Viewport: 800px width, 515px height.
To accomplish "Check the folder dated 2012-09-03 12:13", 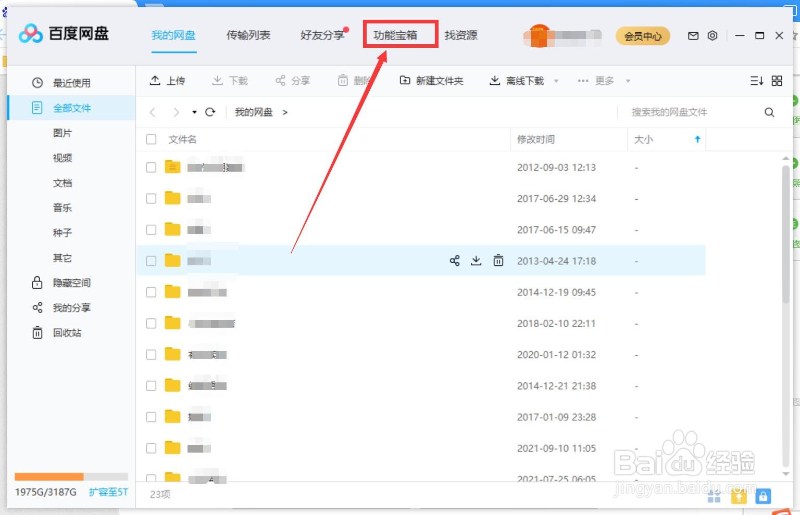I will 151,168.
